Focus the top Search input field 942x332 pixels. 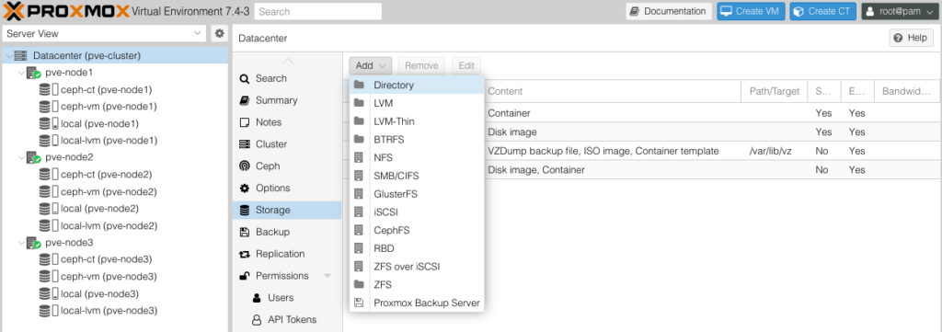[317, 11]
